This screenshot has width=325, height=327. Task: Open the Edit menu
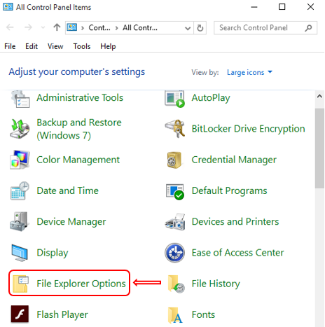32,46
